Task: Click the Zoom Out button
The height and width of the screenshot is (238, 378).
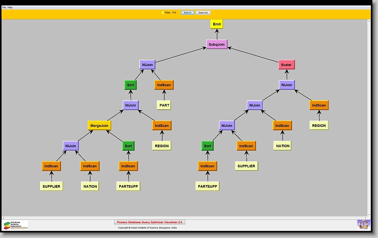Action: click(203, 13)
